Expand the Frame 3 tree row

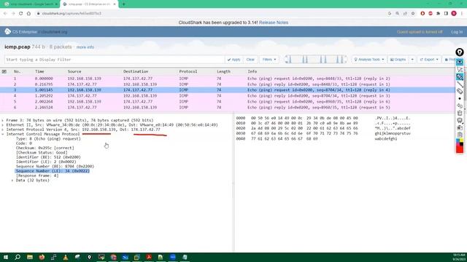click(x=3, y=120)
